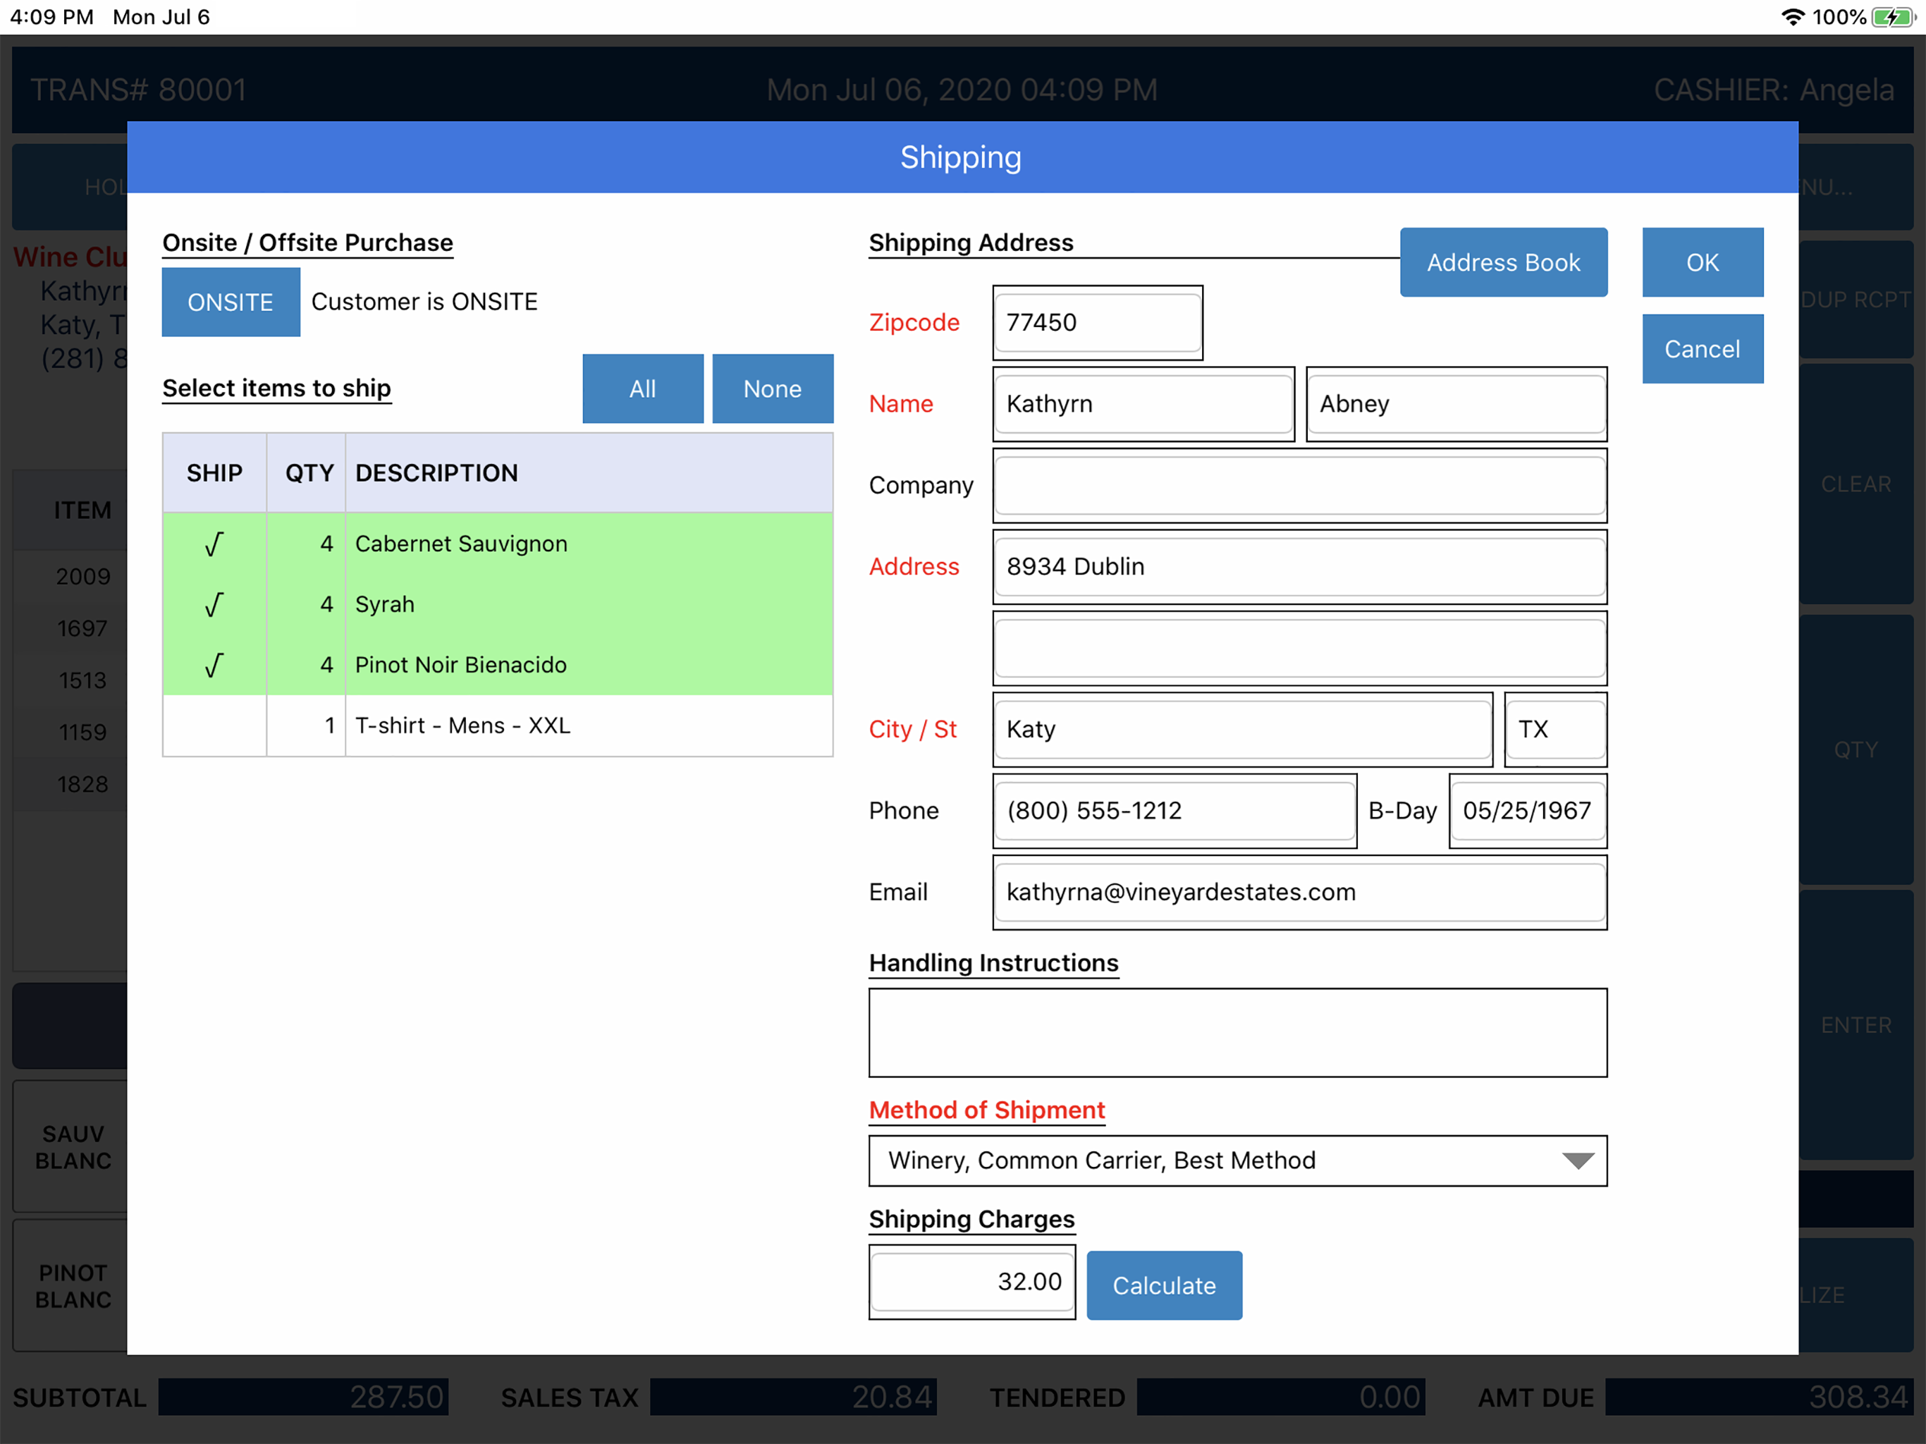
Task: Click the None items button
Action: point(773,388)
